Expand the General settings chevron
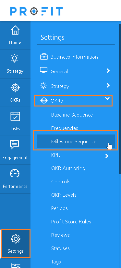This screenshot has height=268, width=121. pyautogui.click(x=108, y=71)
